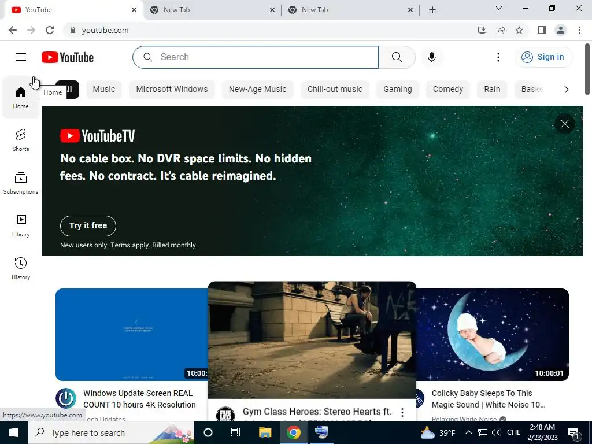View site information via the lock icon
Image resolution: width=592 pixels, height=444 pixels.
[73, 30]
